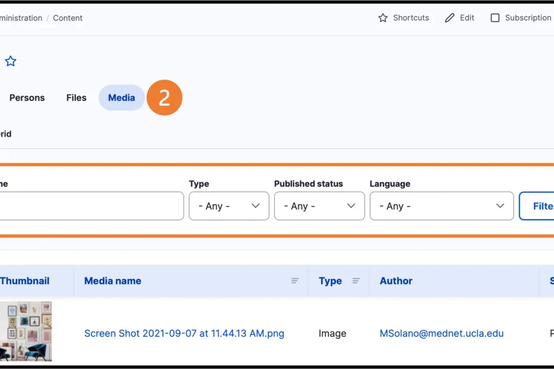Click the blue favorite star icon

coord(10,61)
